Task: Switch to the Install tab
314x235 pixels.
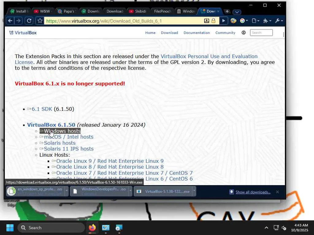Action: [19, 11]
